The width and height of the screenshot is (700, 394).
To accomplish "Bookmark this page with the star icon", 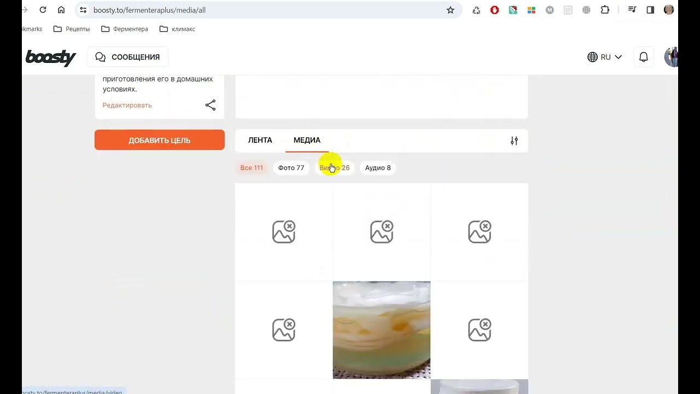I will pos(450,10).
